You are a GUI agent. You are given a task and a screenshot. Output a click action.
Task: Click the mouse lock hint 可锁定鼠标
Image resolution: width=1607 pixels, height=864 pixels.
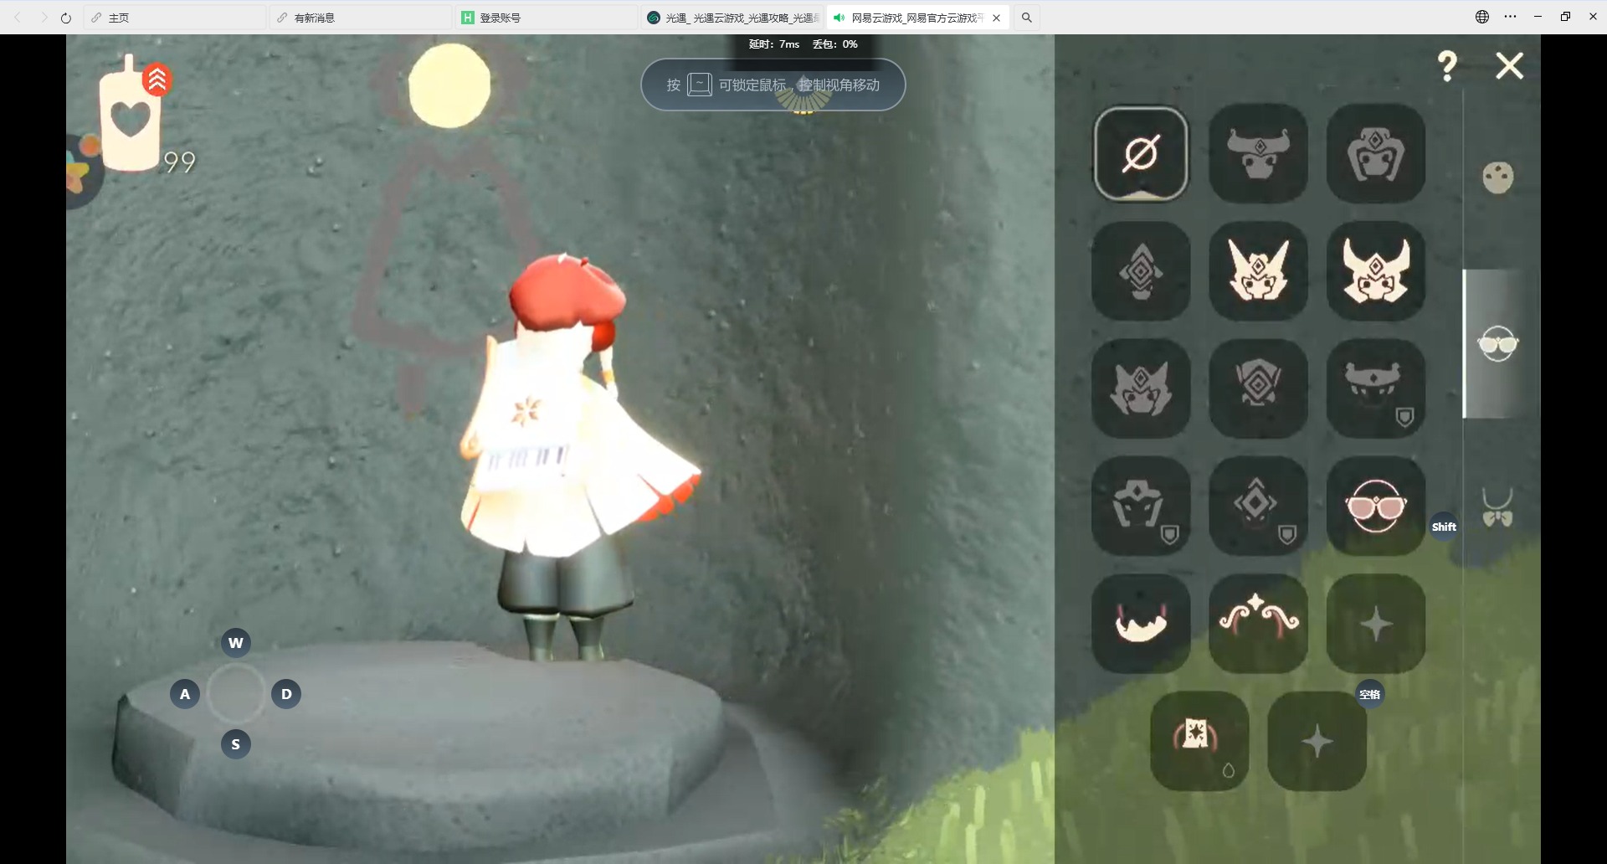coord(773,85)
